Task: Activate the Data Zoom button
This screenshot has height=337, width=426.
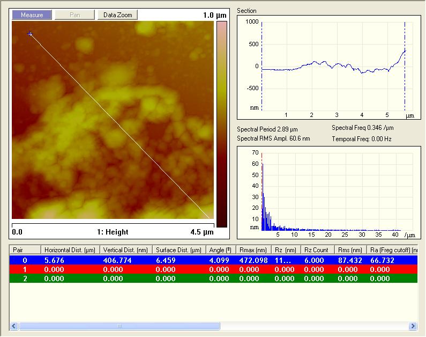Action: 118,15
